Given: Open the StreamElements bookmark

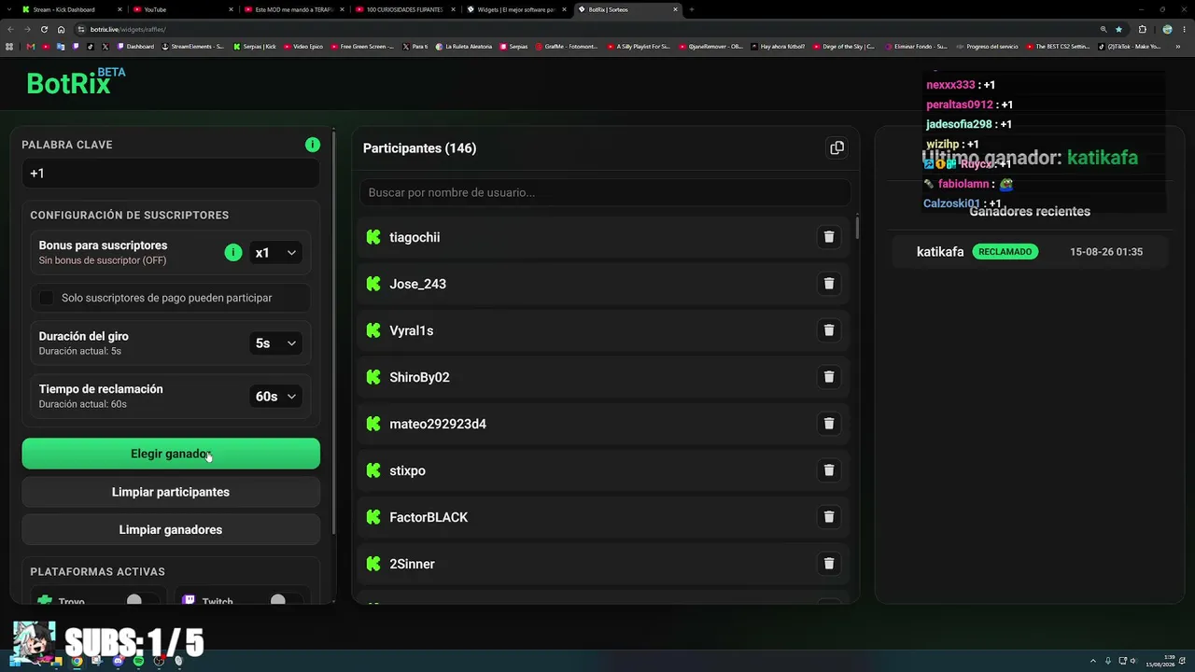Looking at the screenshot, I should click(194, 46).
